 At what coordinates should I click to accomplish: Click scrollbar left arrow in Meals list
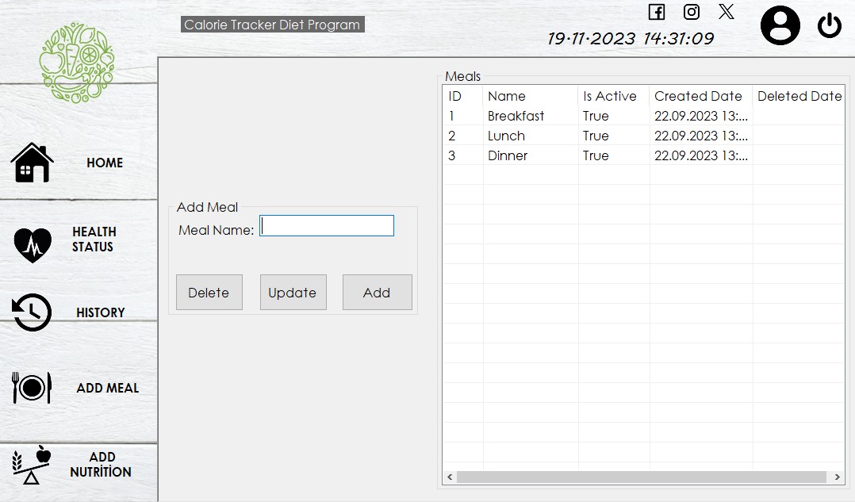point(450,477)
